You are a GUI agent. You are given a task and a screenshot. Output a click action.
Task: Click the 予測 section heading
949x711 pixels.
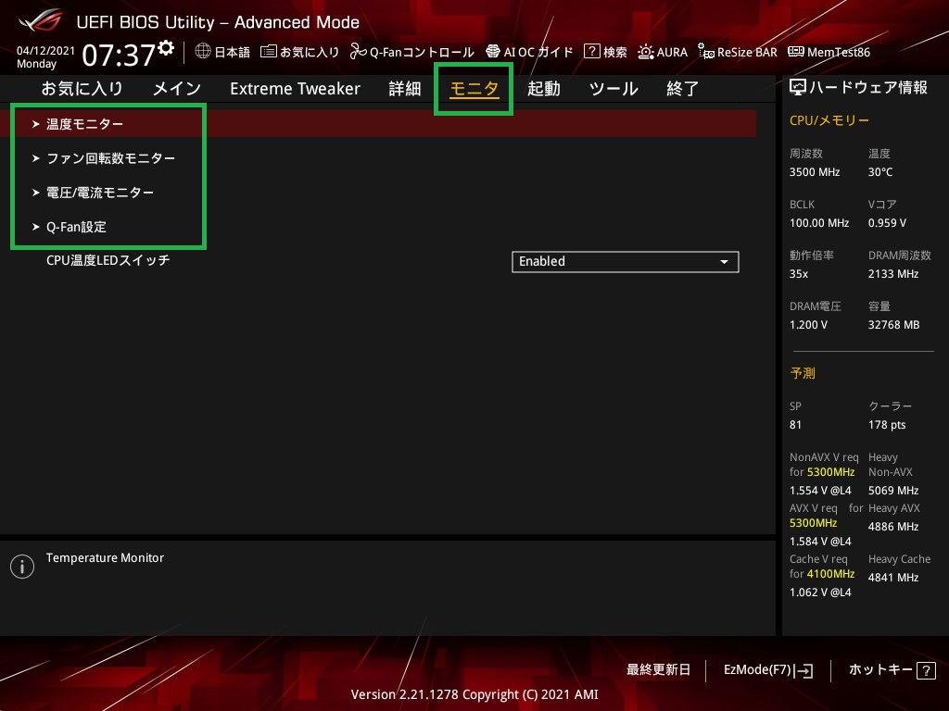802,373
